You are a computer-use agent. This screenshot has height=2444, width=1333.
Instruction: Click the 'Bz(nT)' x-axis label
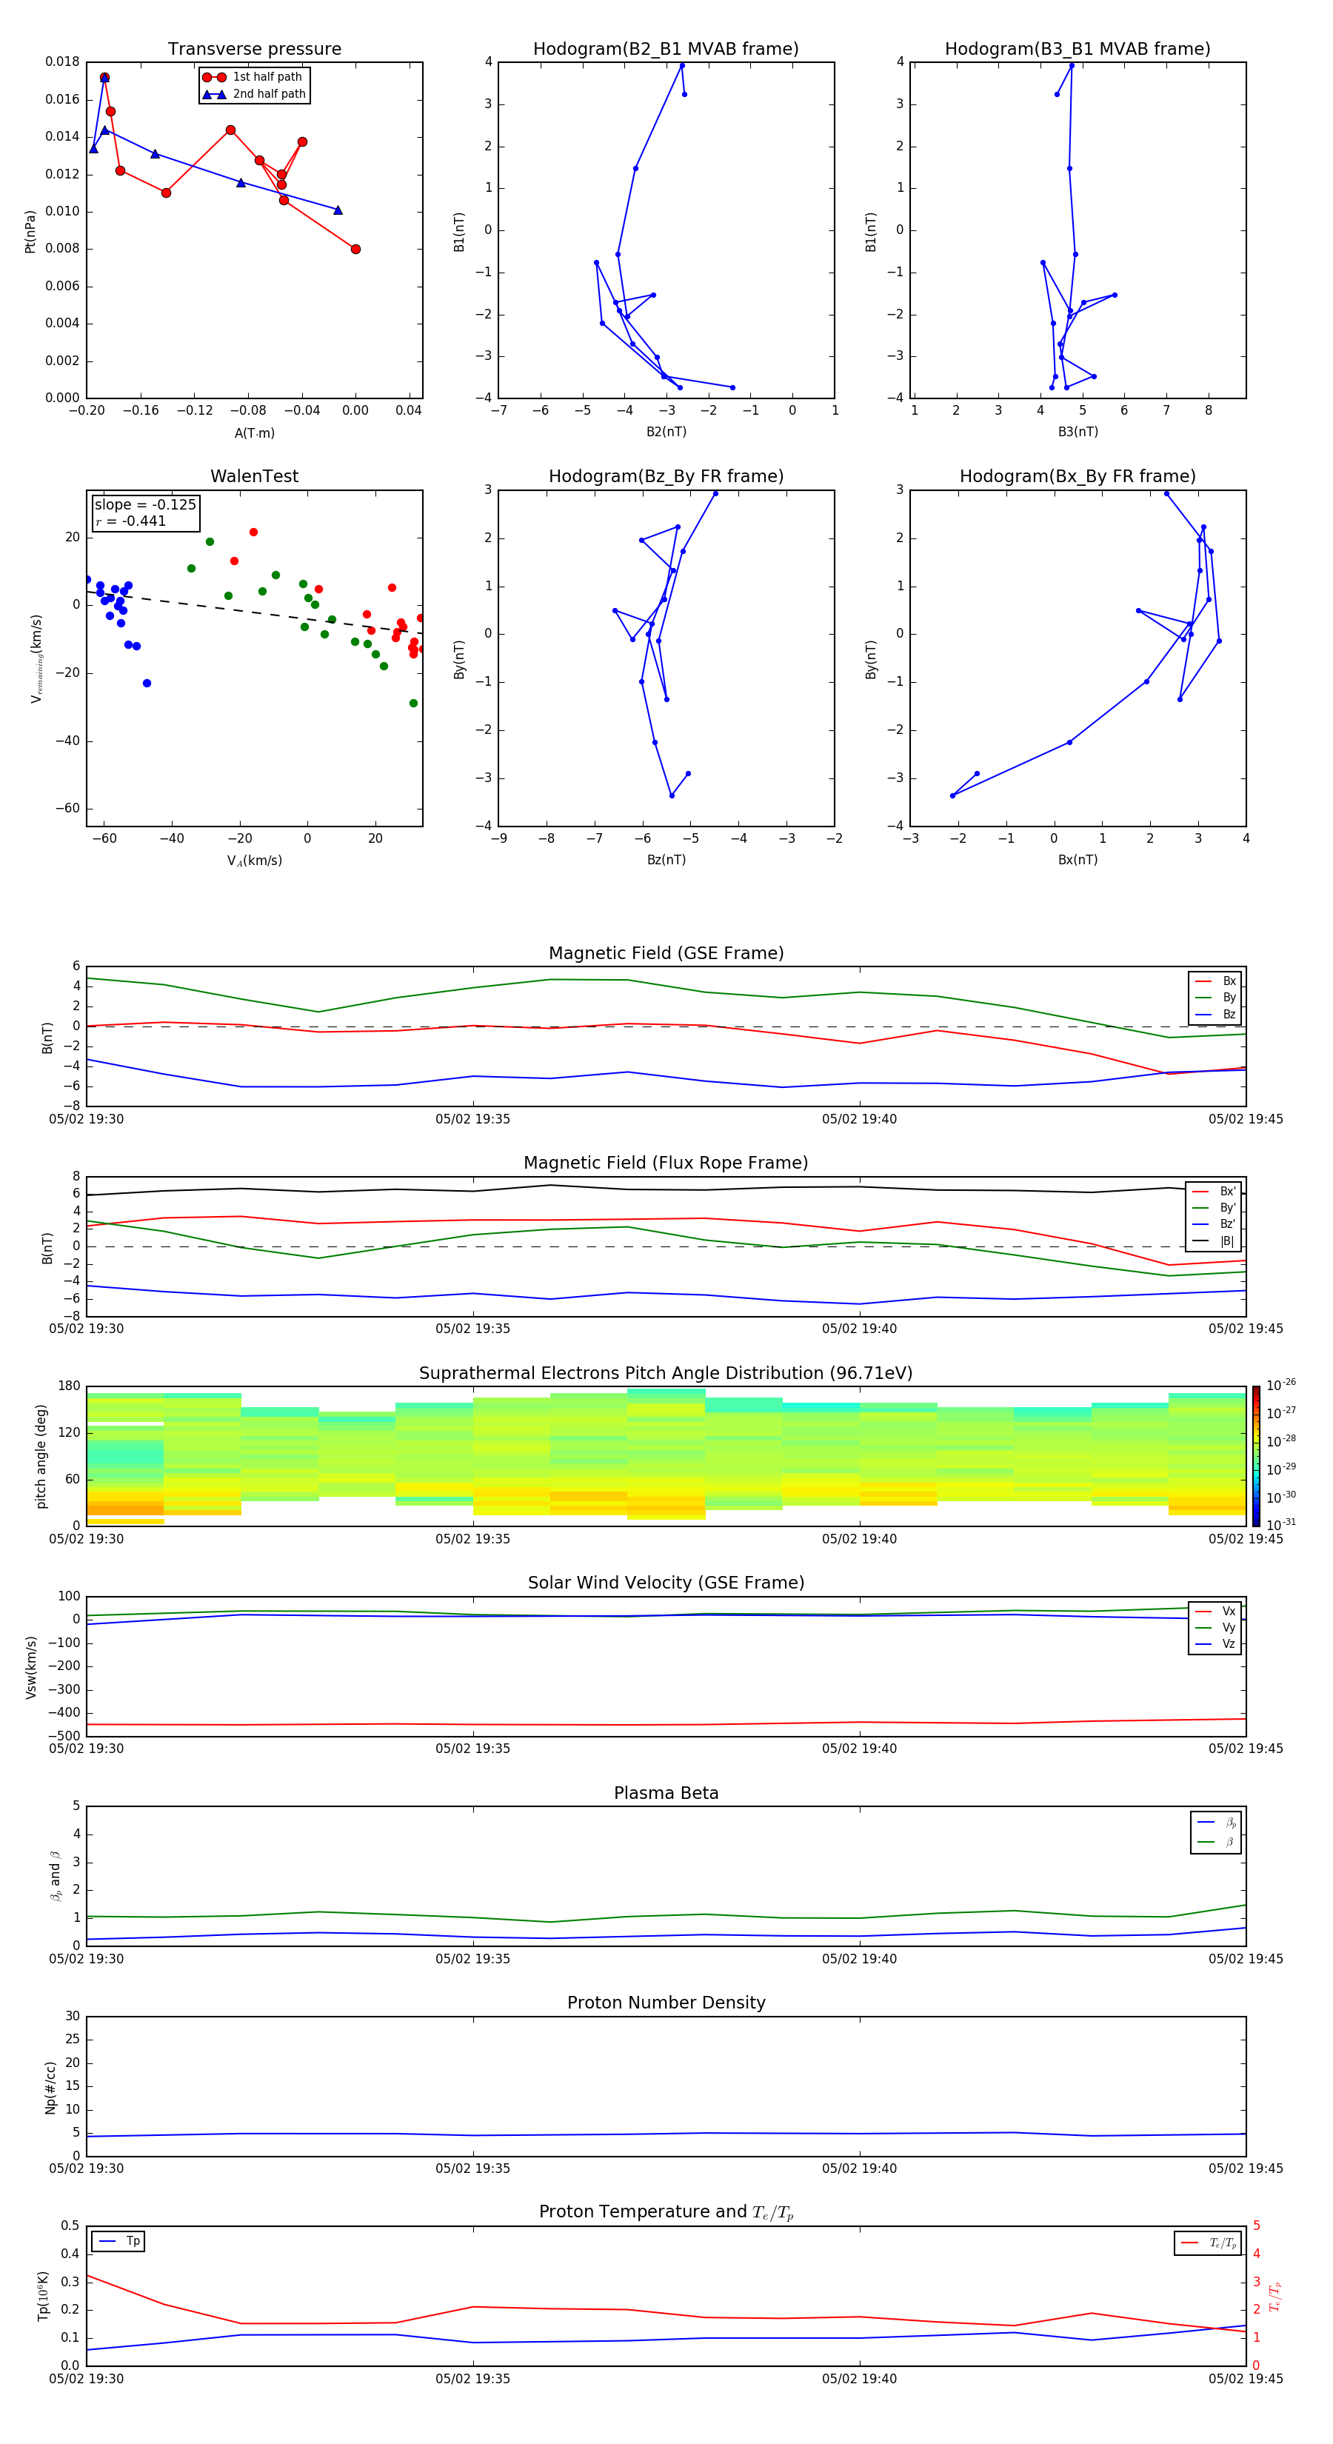click(x=666, y=860)
